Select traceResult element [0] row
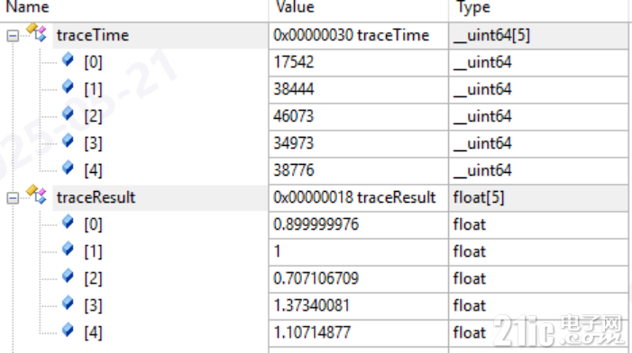This screenshot has height=353, width=632. pyautogui.click(x=315, y=224)
